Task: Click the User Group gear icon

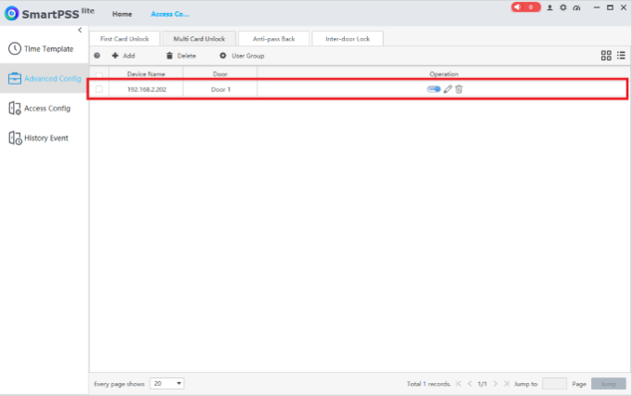Action: pyautogui.click(x=223, y=56)
